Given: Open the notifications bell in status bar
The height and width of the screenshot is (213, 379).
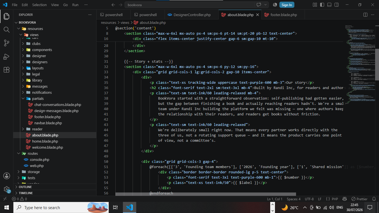Looking at the screenshot, I should 373,199.
